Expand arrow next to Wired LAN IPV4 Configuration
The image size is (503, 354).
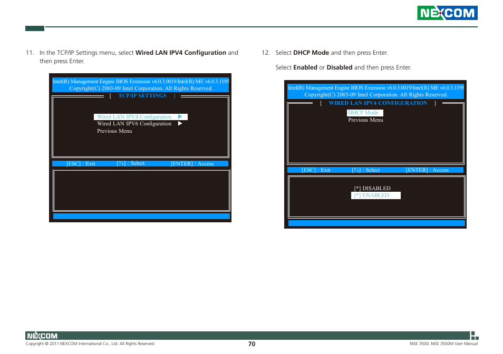(180, 116)
